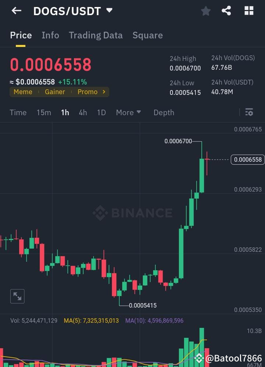265x367 pixels.
Task: Expand the DOGS/USDT pair dropdown
Action: point(109,10)
